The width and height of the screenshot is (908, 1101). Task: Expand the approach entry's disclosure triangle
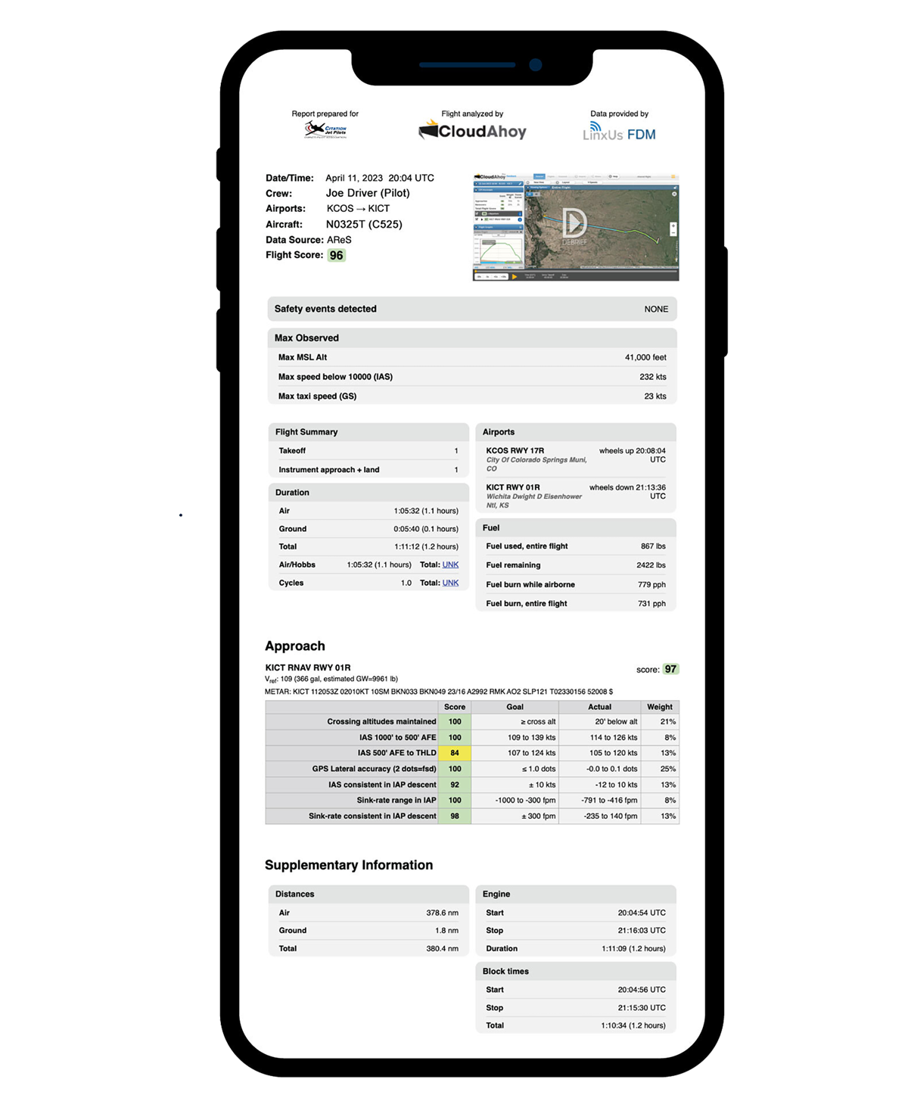(x=482, y=219)
